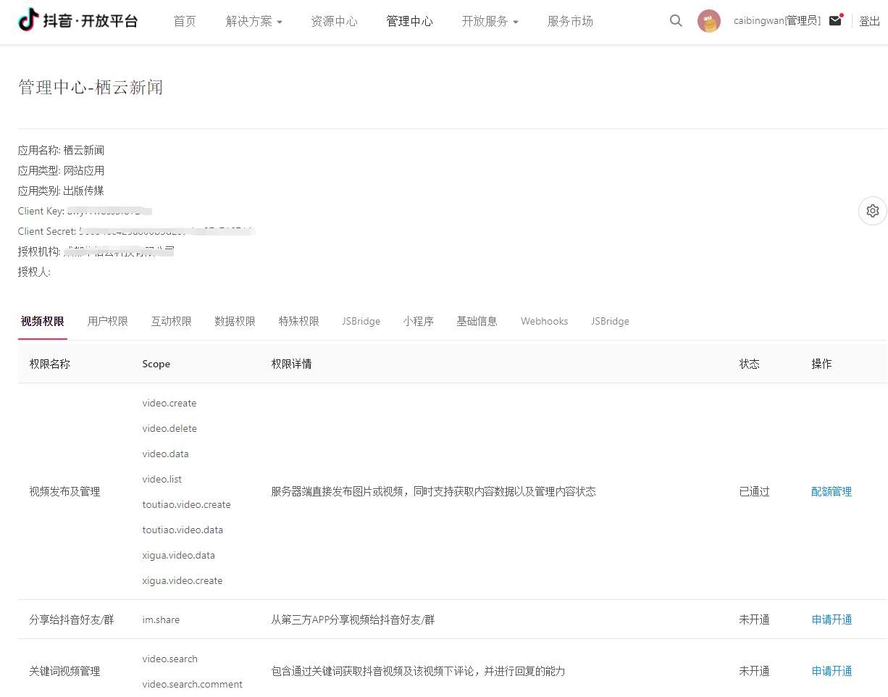
Task: Open 服务市场 in the top navigation
Action: click(570, 22)
